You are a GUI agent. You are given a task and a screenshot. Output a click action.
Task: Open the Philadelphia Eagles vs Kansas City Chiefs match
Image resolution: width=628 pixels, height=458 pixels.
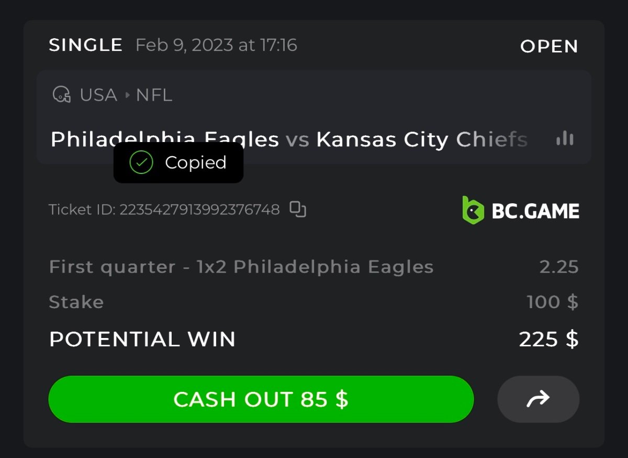click(x=288, y=139)
